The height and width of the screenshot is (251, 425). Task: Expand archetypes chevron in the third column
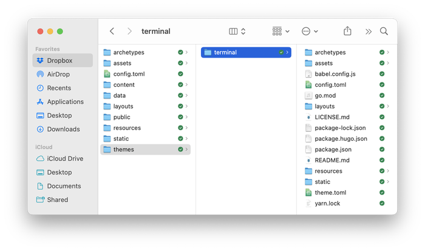pos(388,52)
